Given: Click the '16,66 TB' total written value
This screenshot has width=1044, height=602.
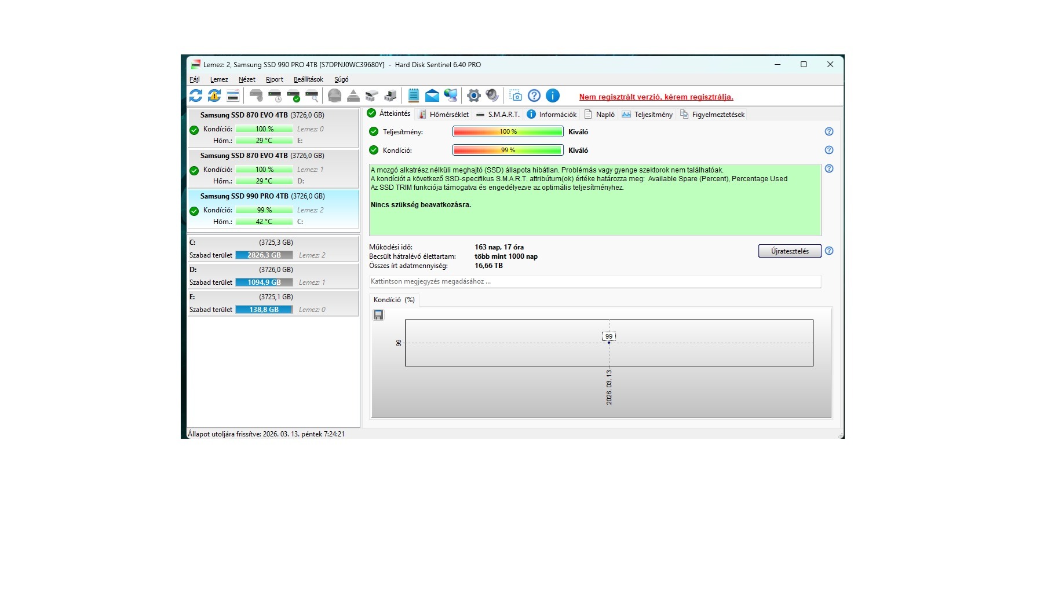Looking at the screenshot, I should [489, 266].
